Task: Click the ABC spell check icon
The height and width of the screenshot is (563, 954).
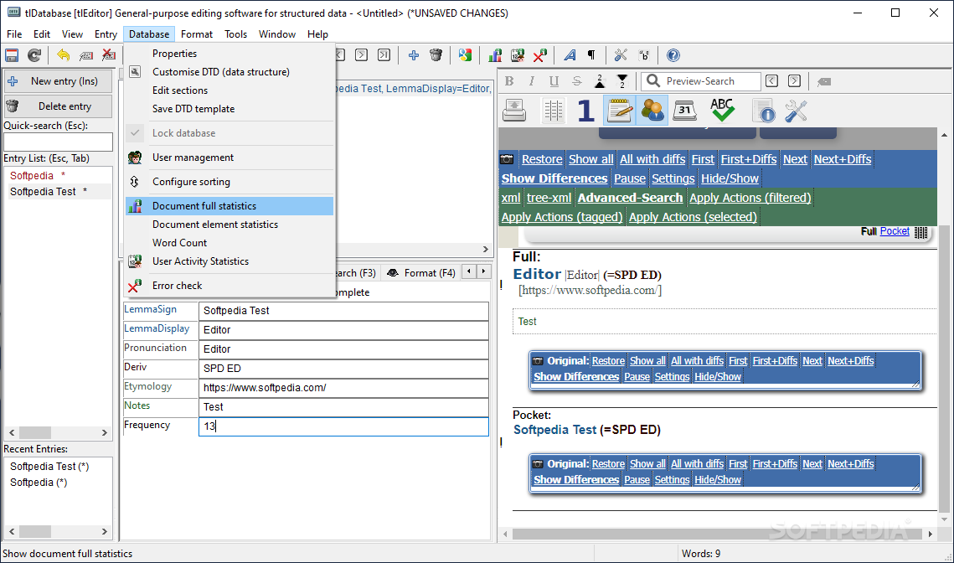Action: (x=722, y=110)
